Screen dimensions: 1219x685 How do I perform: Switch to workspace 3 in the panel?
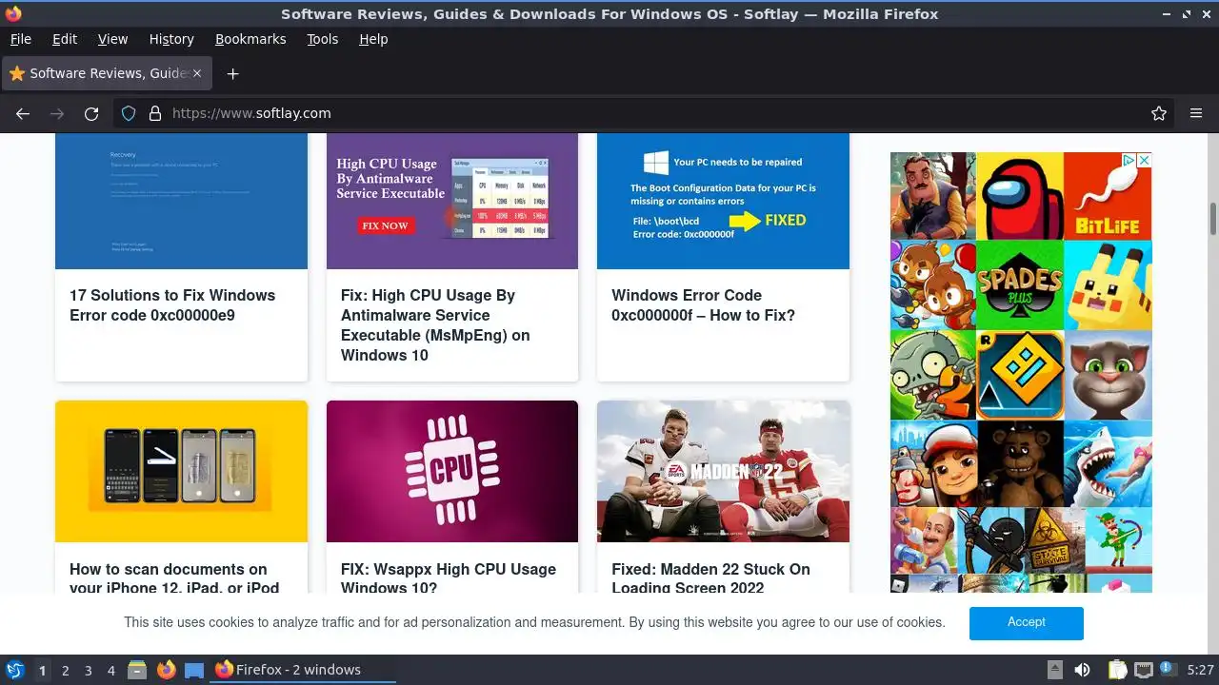point(89,671)
